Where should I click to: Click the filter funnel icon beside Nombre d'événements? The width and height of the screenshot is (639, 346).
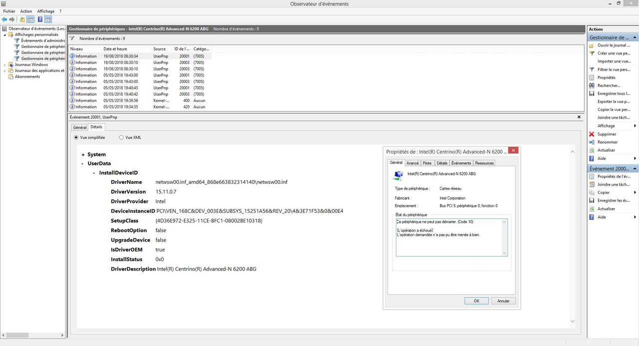point(72,38)
